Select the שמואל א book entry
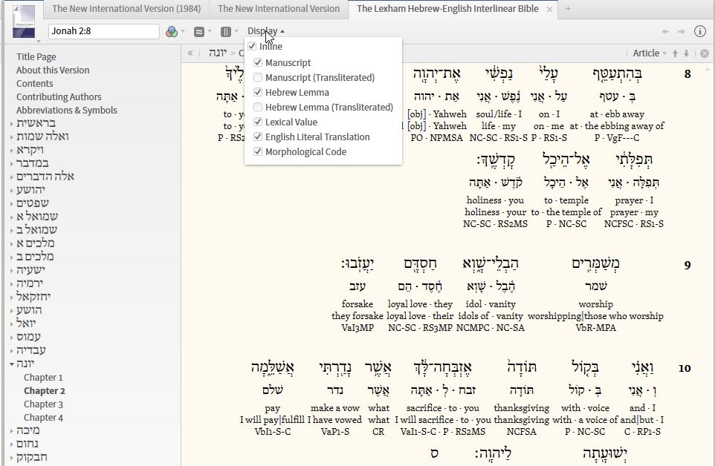The image size is (715, 466). coord(37,217)
